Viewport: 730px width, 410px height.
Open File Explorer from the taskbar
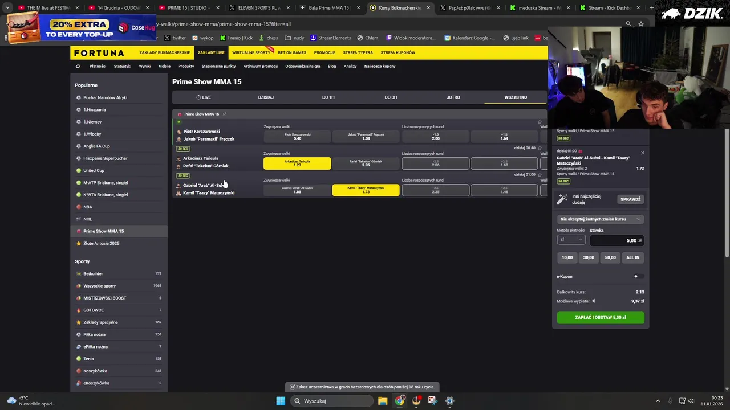click(383, 401)
